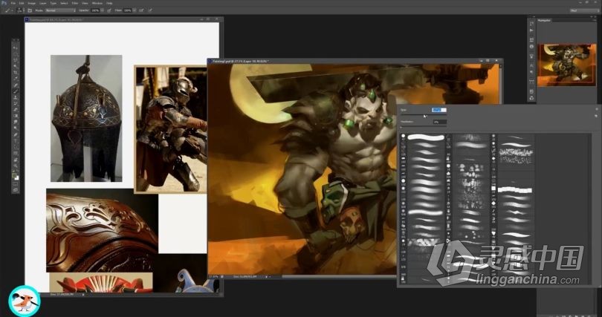The width and height of the screenshot is (602, 317).
Task: Activate the reference images document window title
Action: click(x=56, y=19)
